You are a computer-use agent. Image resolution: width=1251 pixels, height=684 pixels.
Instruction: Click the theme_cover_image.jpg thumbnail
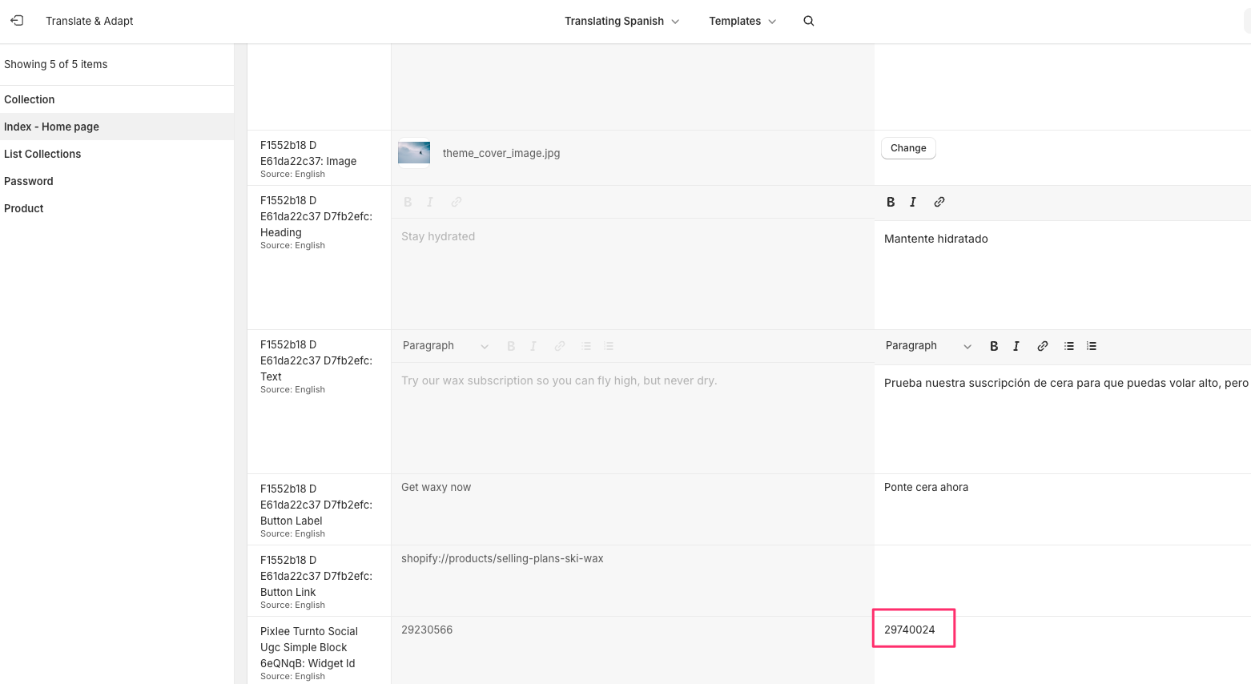click(414, 153)
